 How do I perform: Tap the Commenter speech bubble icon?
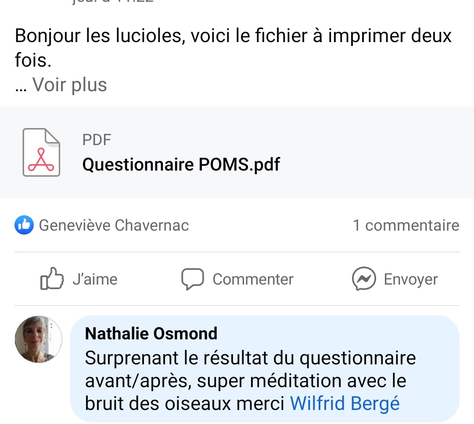point(193,279)
